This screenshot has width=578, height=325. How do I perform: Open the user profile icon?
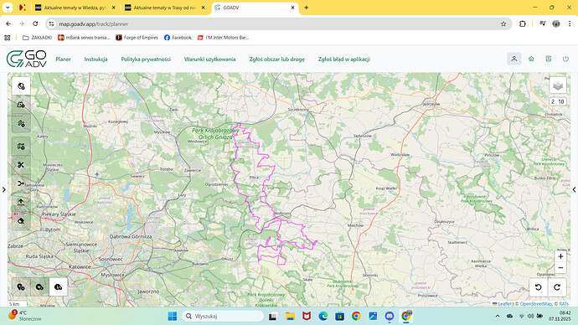click(513, 59)
